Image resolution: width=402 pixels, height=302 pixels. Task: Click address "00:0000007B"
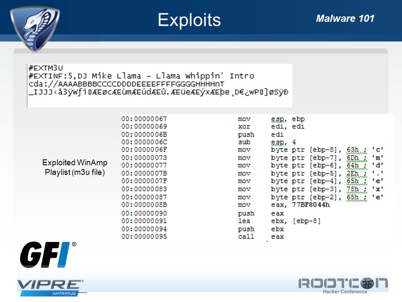pos(144,173)
